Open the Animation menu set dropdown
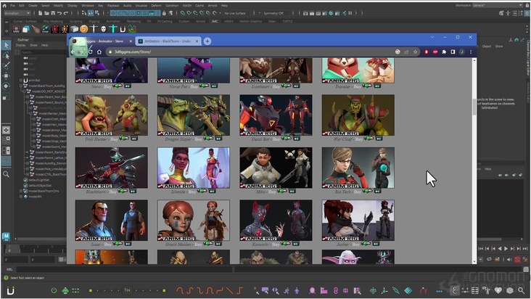Image resolution: width=531 pixels, height=299 pixels. [x=17, y=13]
